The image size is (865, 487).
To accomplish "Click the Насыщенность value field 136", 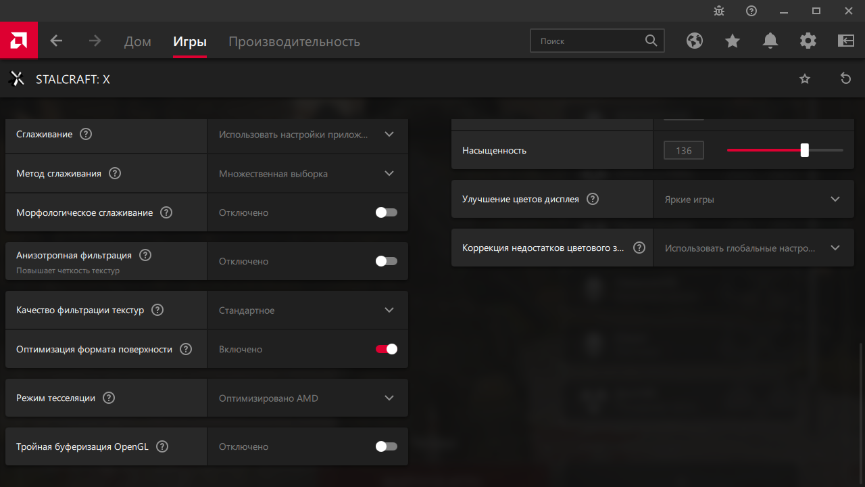I will click(x=684, y=150).
